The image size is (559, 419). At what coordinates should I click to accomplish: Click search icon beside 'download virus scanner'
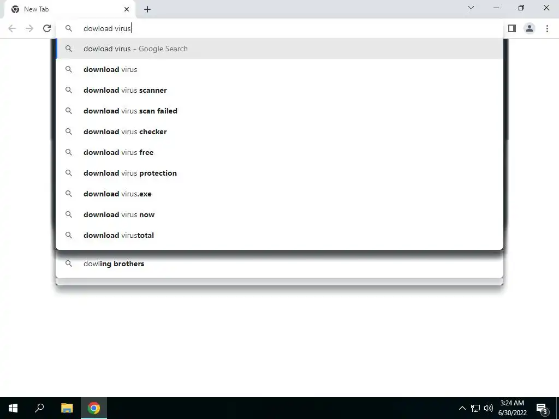click(69, 90)
